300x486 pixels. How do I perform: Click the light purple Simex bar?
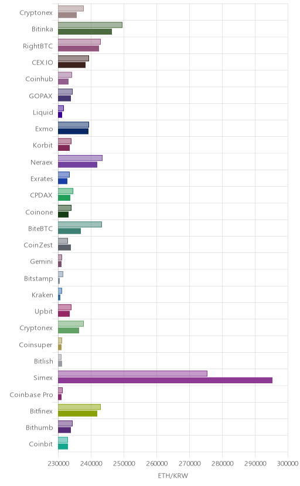tap(132, 373)
